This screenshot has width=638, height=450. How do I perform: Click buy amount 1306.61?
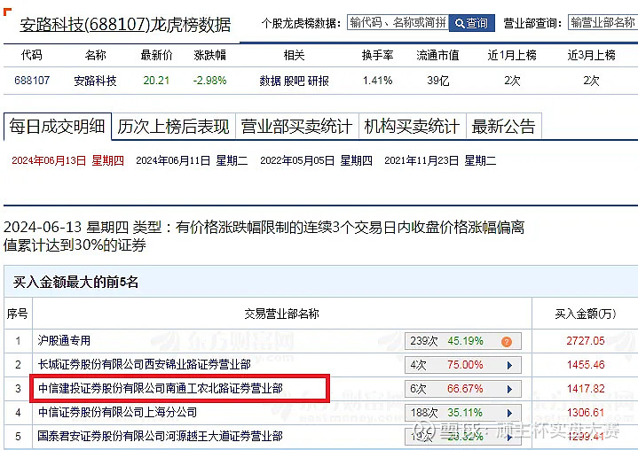586,413
